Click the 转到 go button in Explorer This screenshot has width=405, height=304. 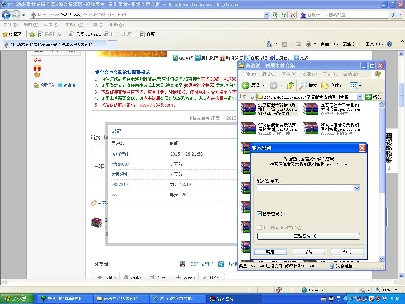tap(374, 97)
